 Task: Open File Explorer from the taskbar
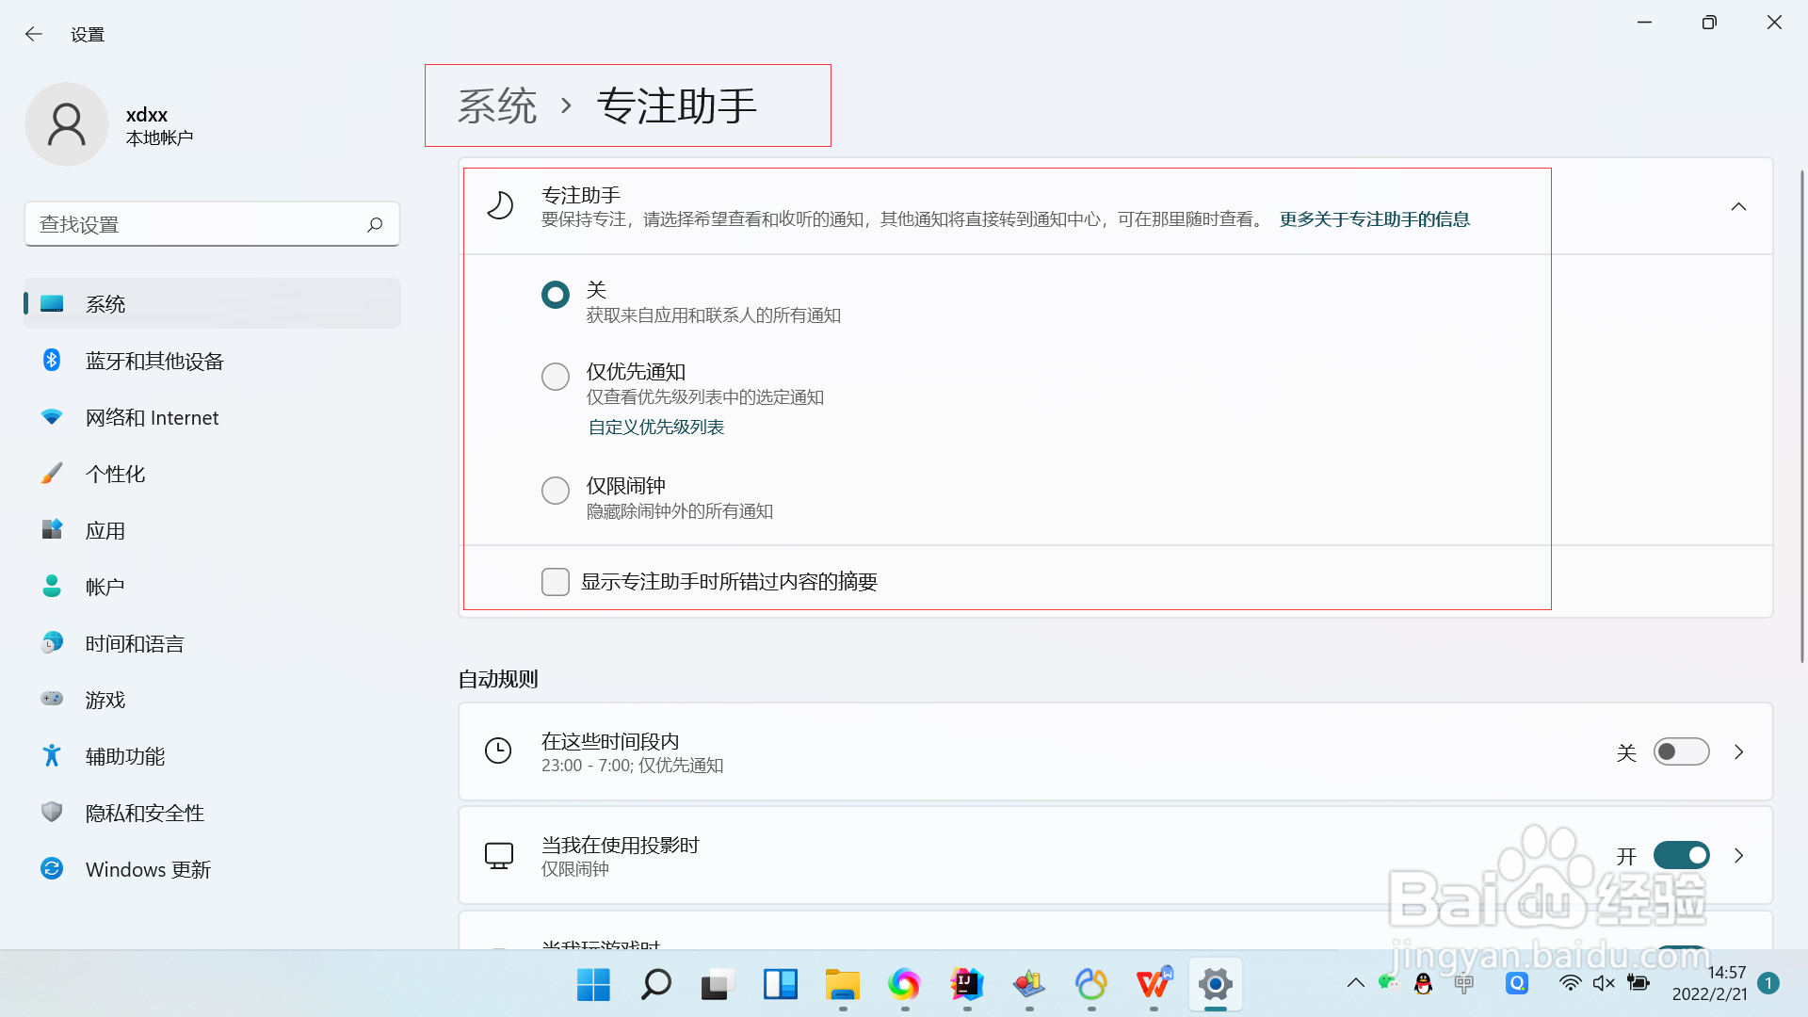coord(842,986)
